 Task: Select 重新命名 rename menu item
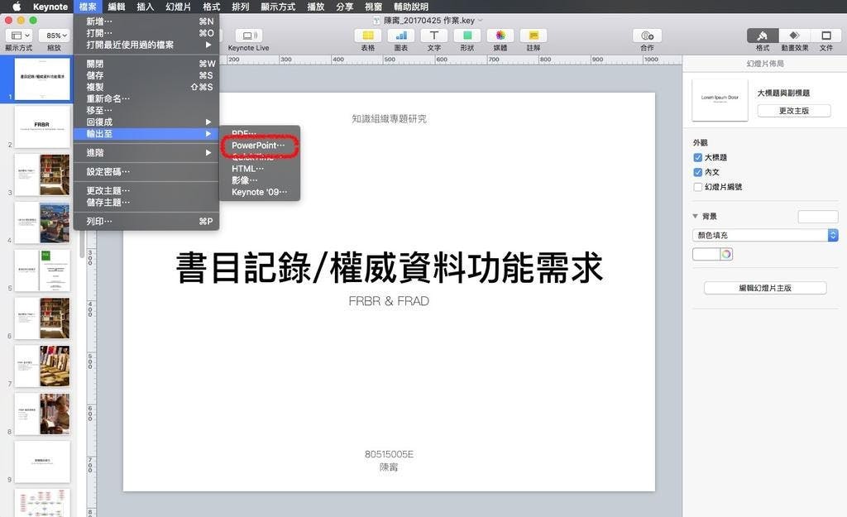coord(146,99)
